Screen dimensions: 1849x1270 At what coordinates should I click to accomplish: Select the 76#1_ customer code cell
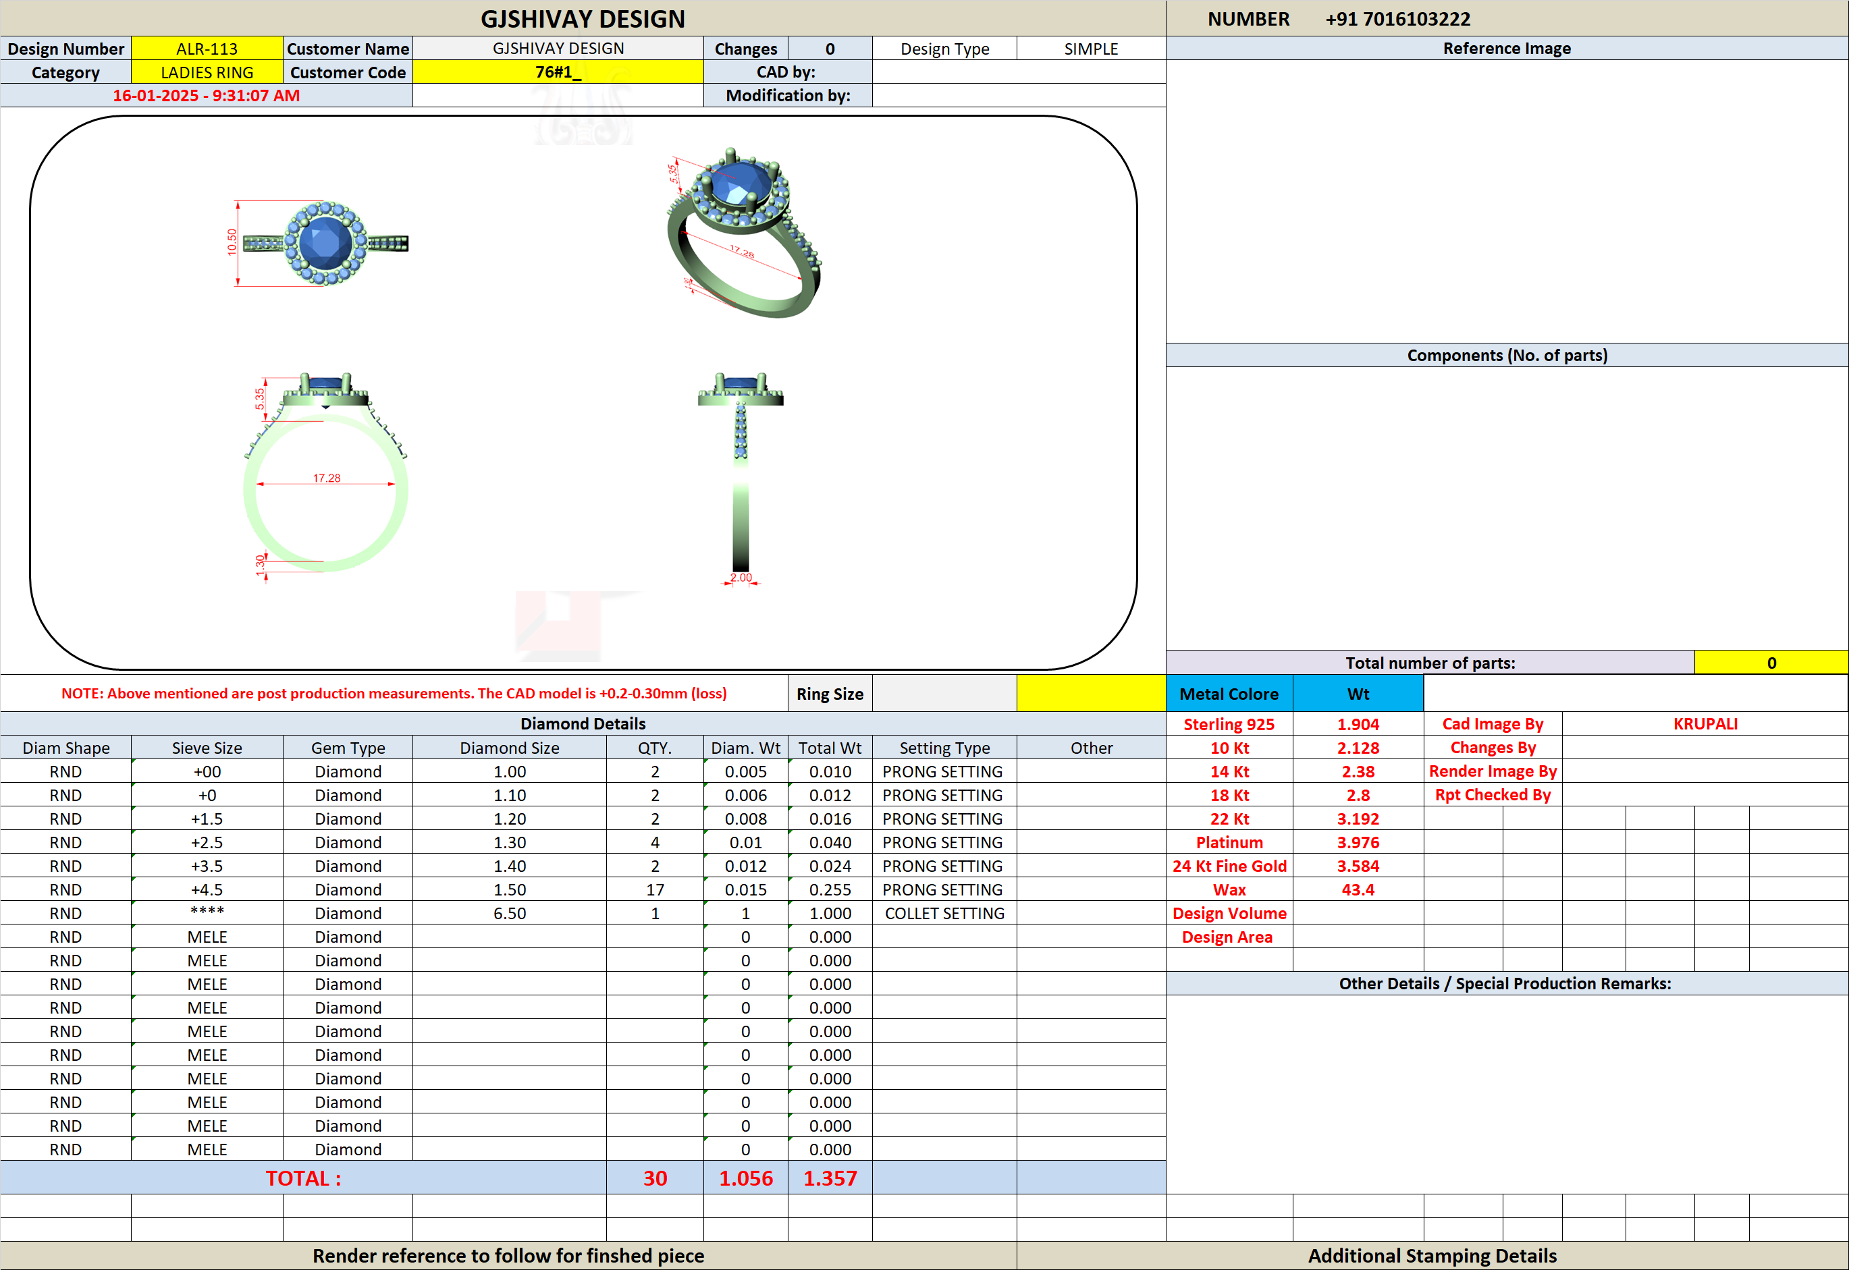(x=558, y=72)
